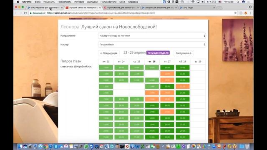Open the Apple menu
Image resolution: width=267 pixels, height=150 pixels.
point(18,2)
